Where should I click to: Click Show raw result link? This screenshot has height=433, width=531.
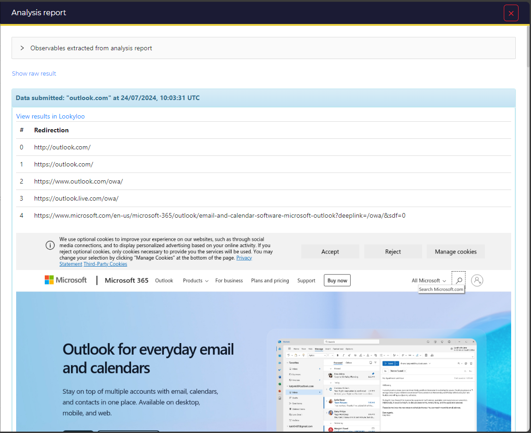[x=34, y=73]
